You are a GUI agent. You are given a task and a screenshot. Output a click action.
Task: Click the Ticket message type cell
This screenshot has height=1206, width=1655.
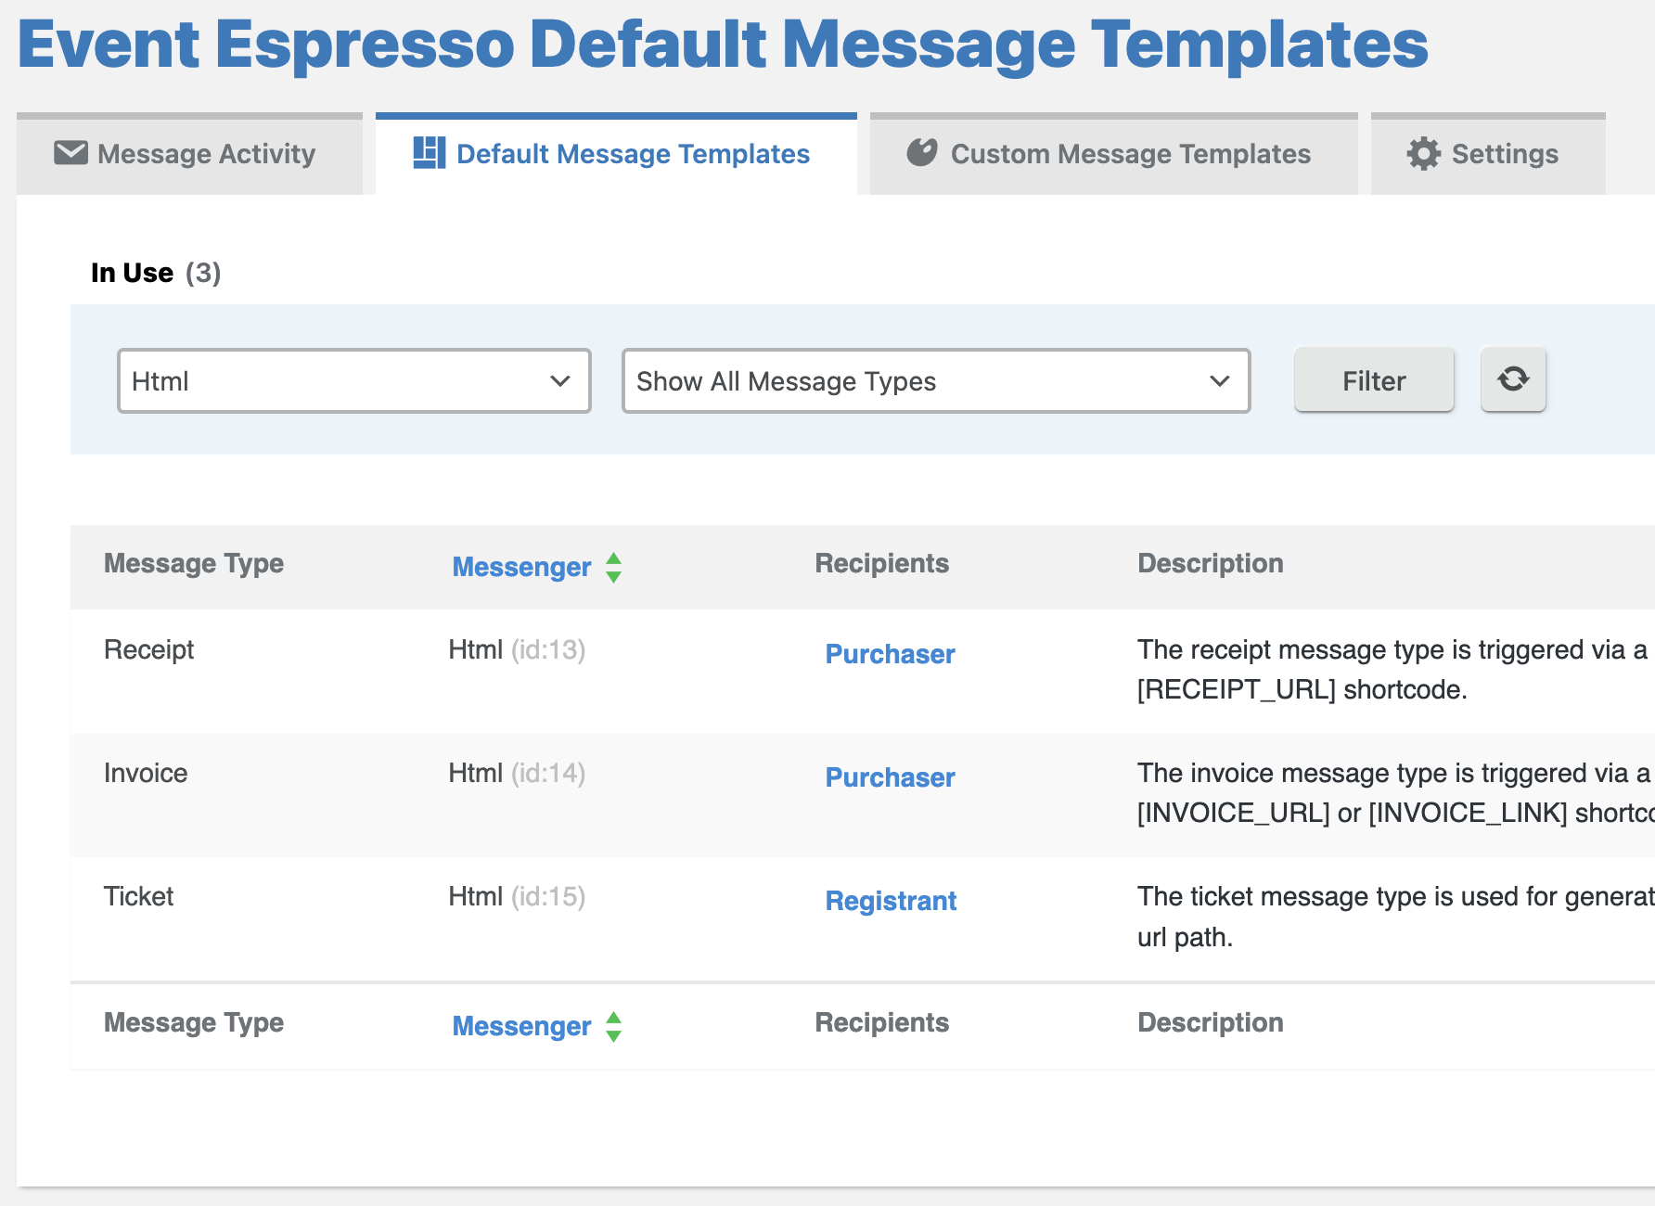click(x=138, y=896)
